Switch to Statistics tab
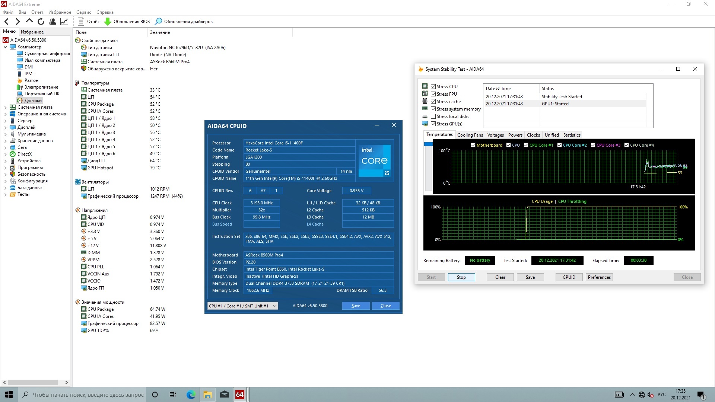 [x=572, y=135]
